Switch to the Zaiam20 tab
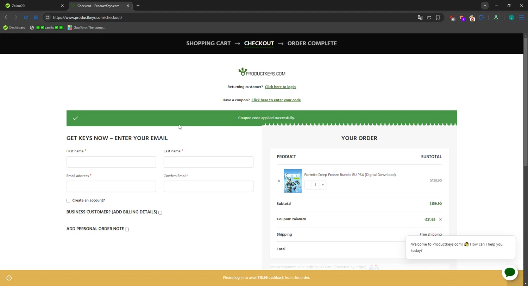This screenshot has width=528, height=286. click(33, 6)
